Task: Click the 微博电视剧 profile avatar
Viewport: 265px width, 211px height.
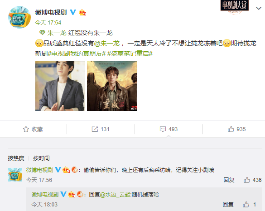Action: [19, 17]
